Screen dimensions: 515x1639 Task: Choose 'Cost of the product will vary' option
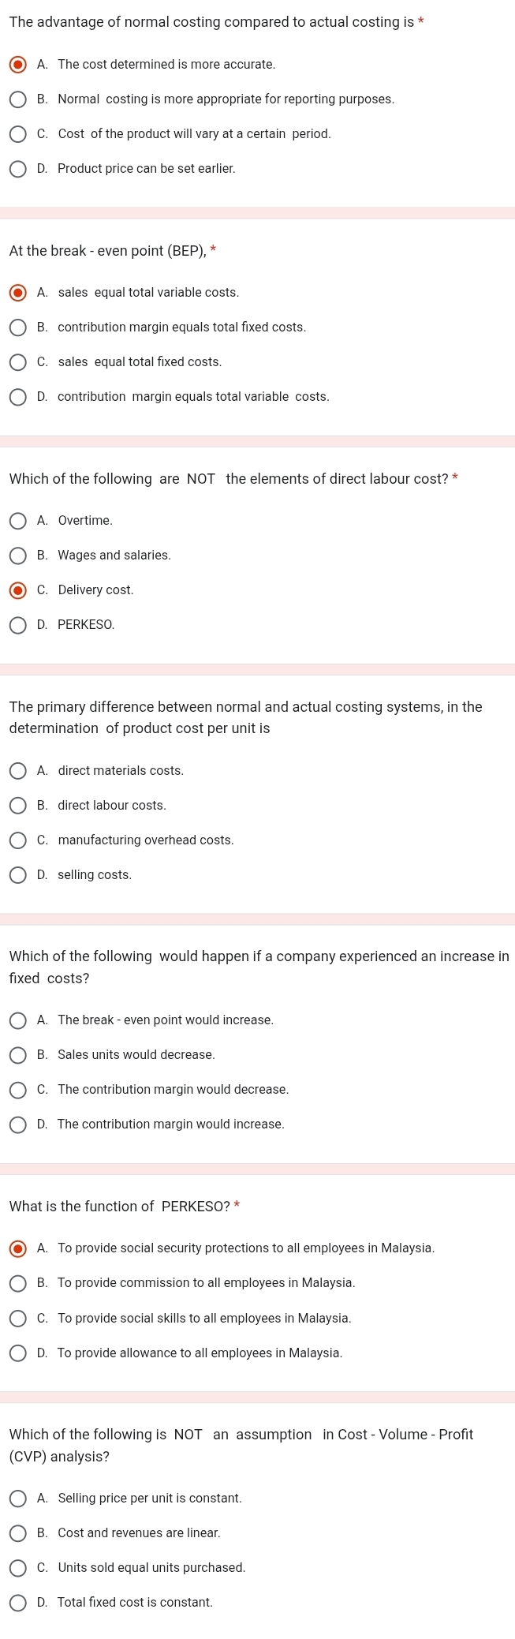(17, 134)
